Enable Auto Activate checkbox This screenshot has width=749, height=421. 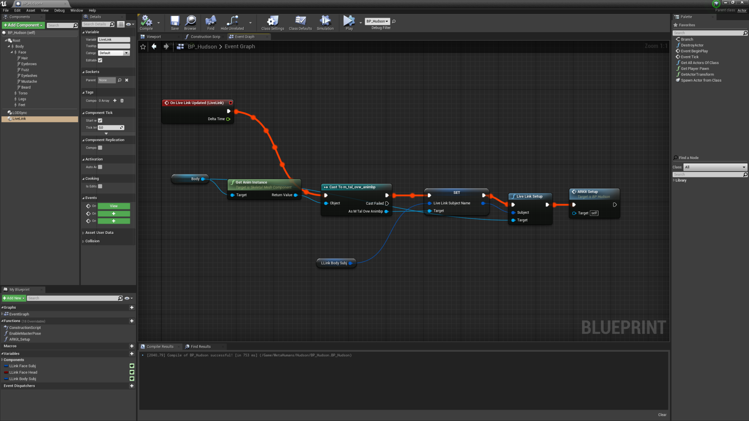click(100, 167)
